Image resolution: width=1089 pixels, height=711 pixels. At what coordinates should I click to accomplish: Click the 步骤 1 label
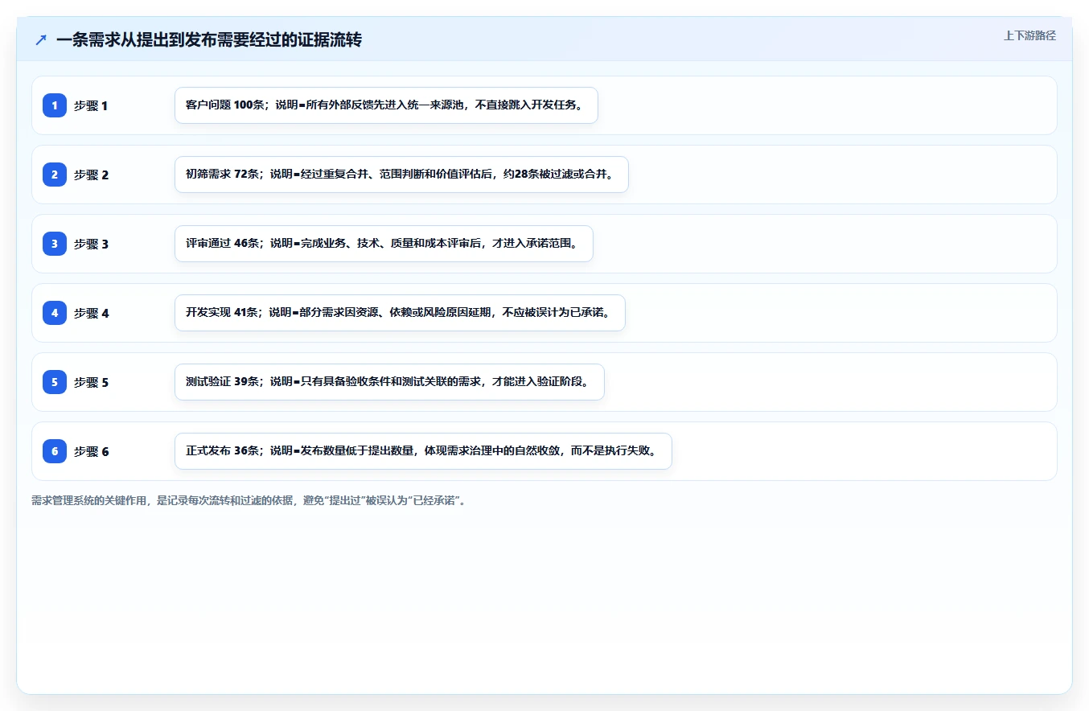tap(91, 105)
